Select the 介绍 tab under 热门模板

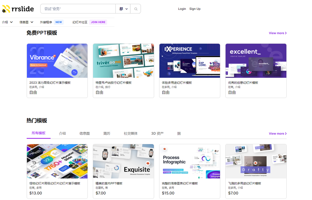coord(62,134)
